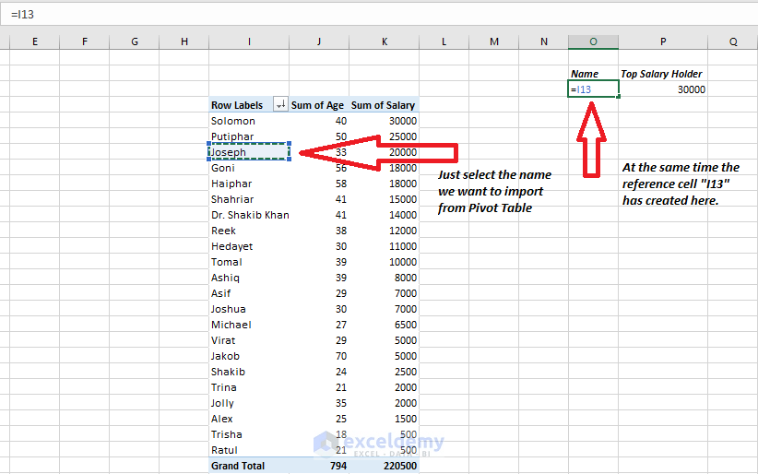Image resolution: width=758 pixels, height=474 pixels.
Task: Select the Joshua row label
Action: (249, 309)
